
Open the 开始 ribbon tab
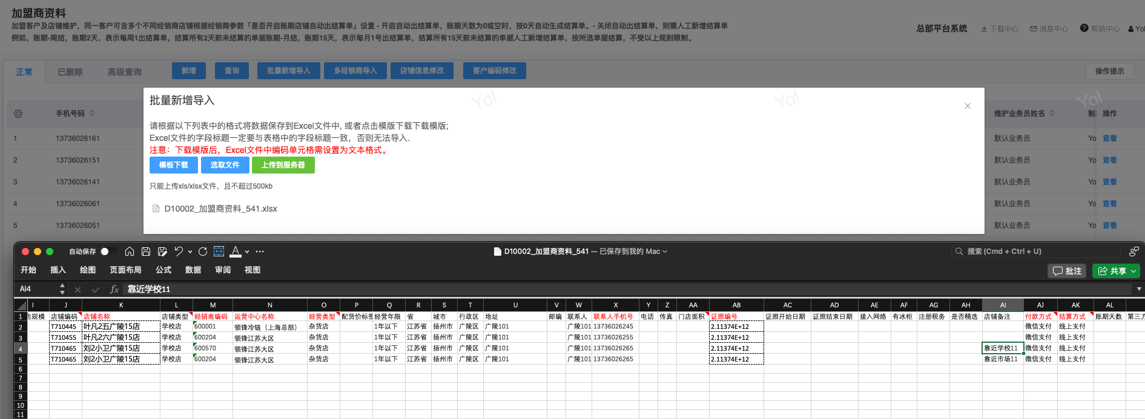point(28,270)
